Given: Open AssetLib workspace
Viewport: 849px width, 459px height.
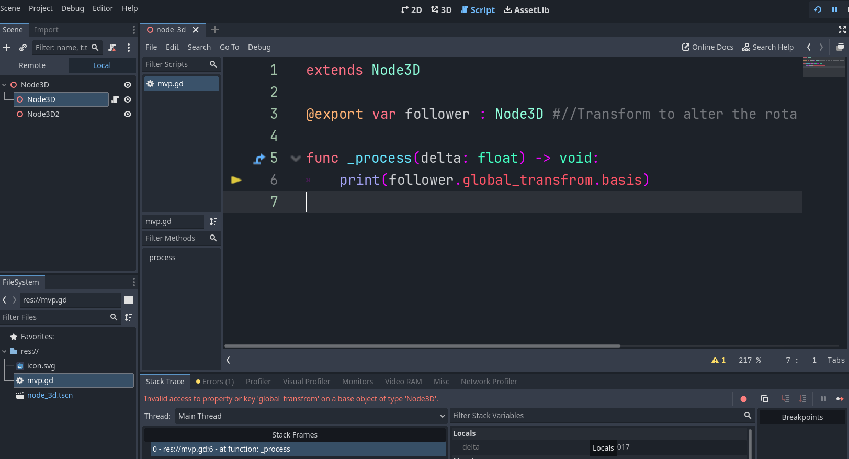Looking at the screenshot, I should [526, 10].
